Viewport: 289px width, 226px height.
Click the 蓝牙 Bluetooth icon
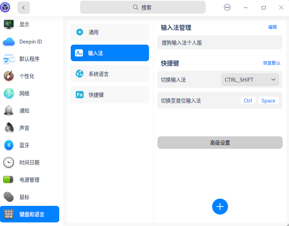(9, 145)
